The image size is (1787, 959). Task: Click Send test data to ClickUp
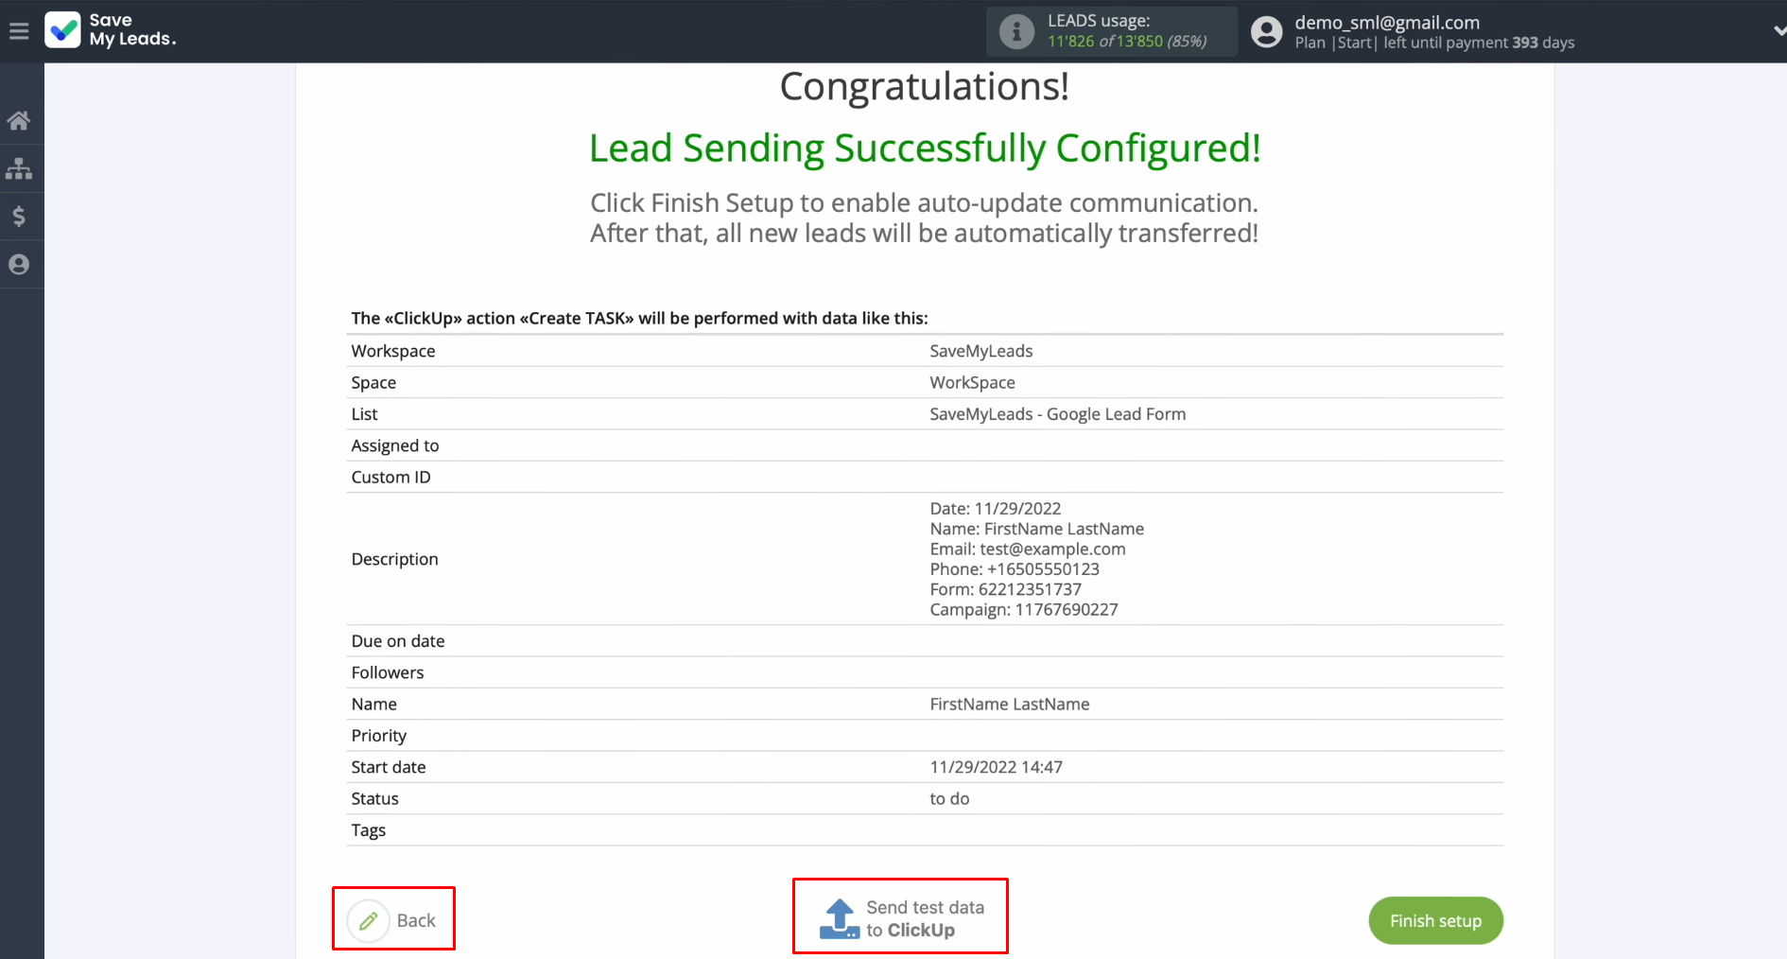pos(900,917)
